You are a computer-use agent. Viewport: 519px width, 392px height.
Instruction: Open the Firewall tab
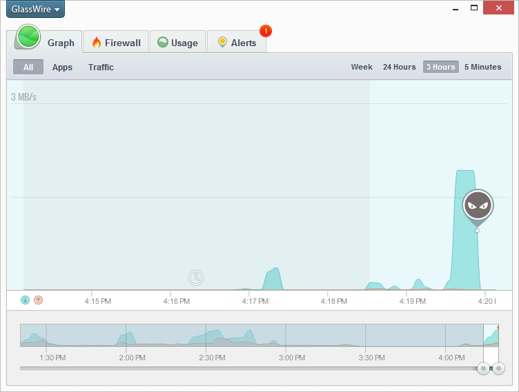pyautogui.click(x=116, y=42)
